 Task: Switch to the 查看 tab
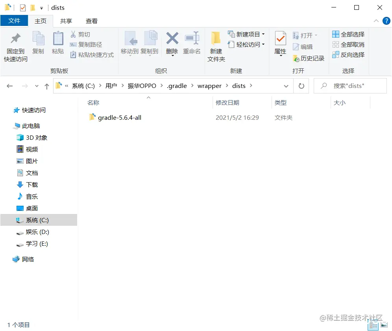(x=92, y=21)
